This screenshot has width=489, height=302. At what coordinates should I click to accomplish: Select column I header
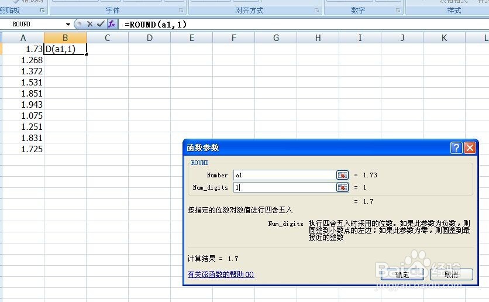pos(360,37)
